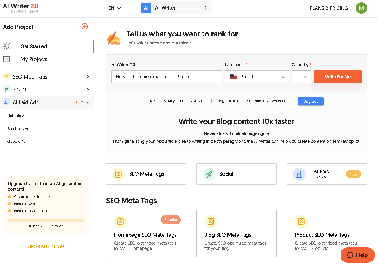Viewport: 378px width, 265px height.
Task: Open the English language dropdown
Action: pos(257,77)
